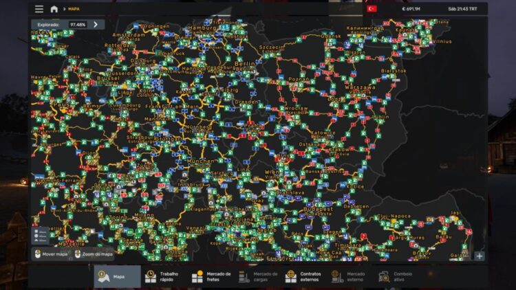Click the Frankfurt am Main label
516x290 pixels.
(172, 107)
